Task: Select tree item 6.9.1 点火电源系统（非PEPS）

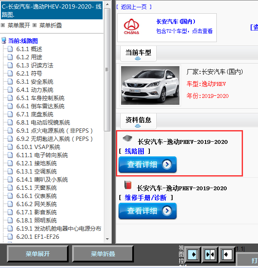Action: click(x=55, y=131)
